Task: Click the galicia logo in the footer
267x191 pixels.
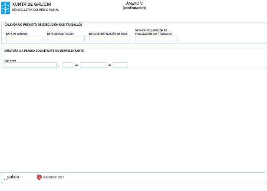Action: click(12, 178)
